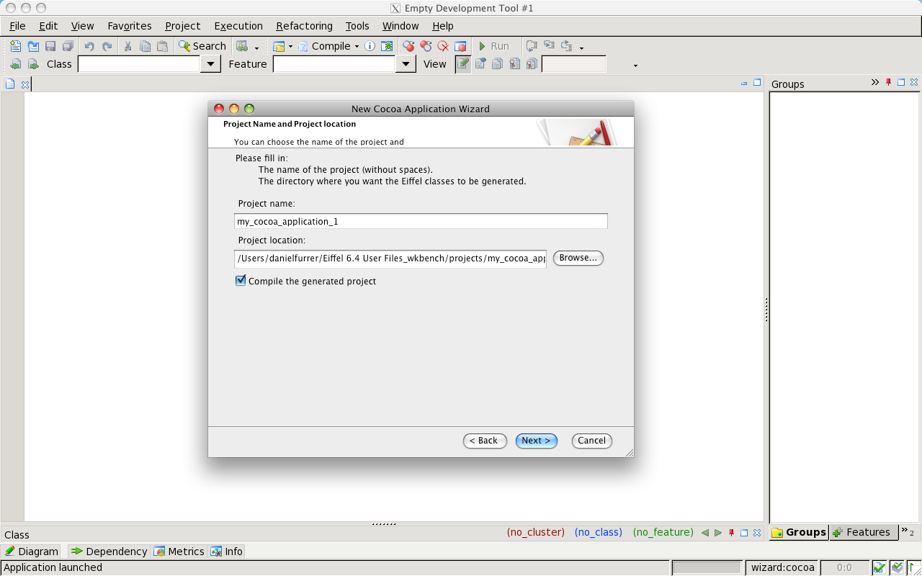The width and height of the screenshot is (922, 576).
Task: Open the Metrics tab
Action: (x=179, y=551)
